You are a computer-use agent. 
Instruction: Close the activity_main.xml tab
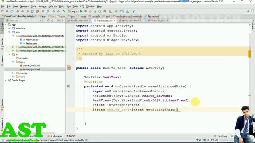(90, 21)
